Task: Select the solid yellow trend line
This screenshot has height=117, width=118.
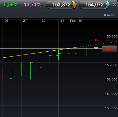Action: (41, 52)
